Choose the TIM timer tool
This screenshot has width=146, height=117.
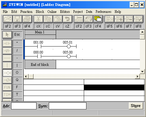click(7, 94)
